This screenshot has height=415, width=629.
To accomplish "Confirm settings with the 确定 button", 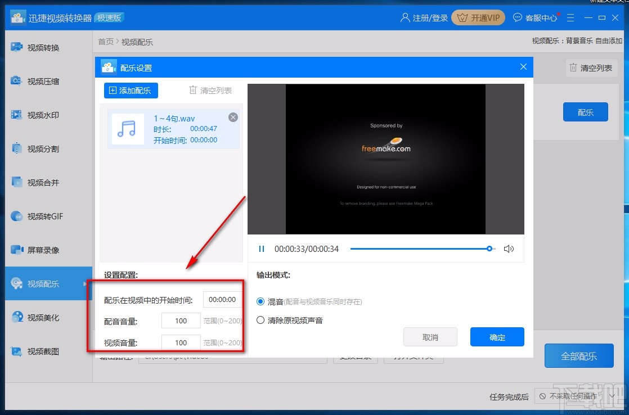I will (497, 337).
